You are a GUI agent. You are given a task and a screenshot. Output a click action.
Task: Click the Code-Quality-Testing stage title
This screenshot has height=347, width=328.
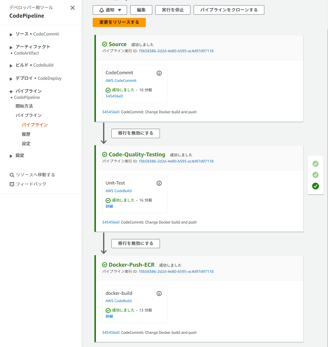coord(137,155)
